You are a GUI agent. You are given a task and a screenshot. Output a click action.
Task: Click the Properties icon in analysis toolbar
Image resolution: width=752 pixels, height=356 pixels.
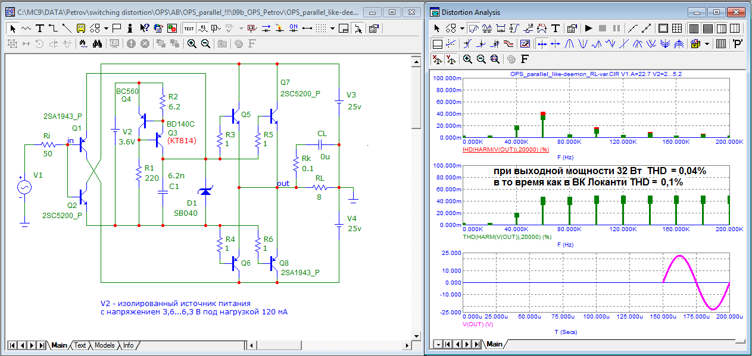click(571, 28)
